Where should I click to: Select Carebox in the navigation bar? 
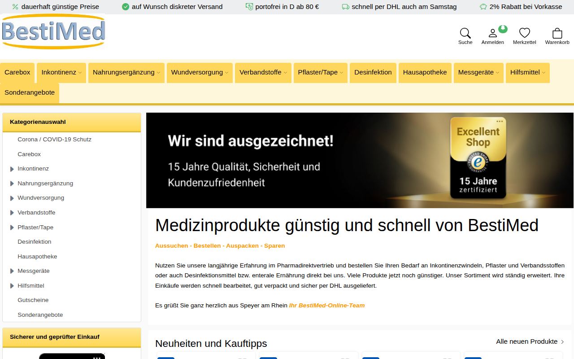pyautogui.click(x=17, y=73)
